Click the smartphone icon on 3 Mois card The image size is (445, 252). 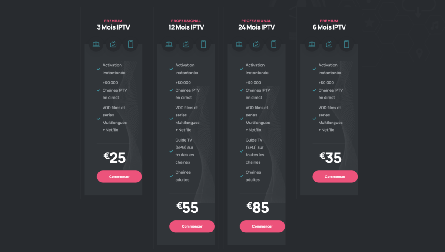[x=130, y=44]
